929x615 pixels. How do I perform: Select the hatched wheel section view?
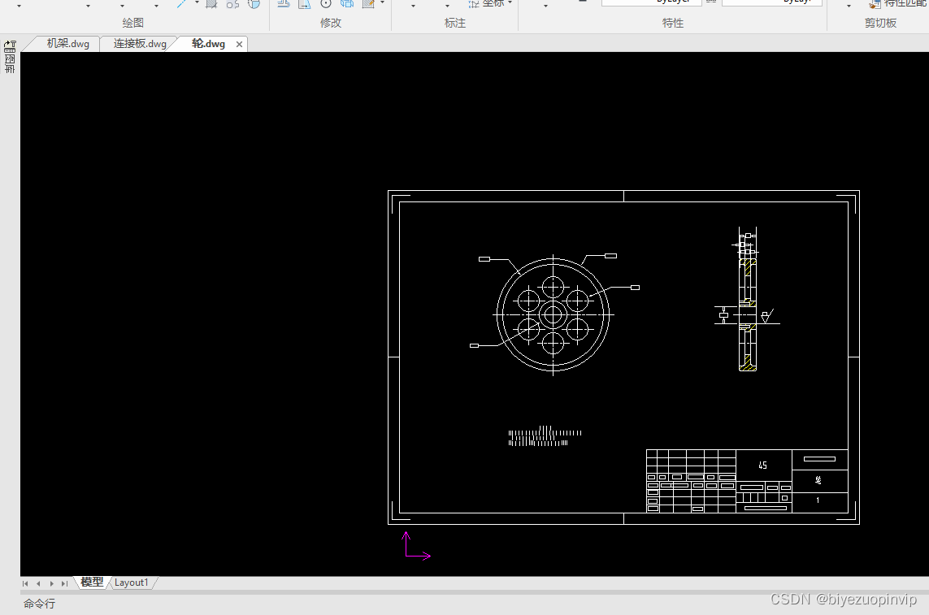click(748, 314)
